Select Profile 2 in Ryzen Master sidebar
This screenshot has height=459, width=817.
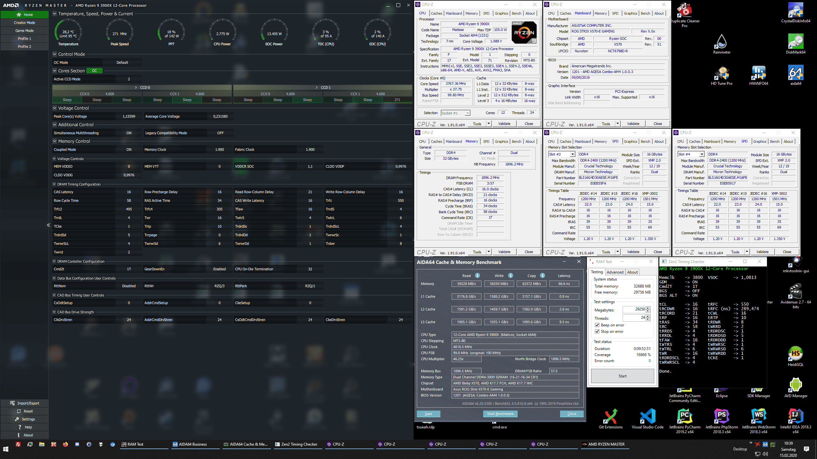pyautogui.click(x=25, y=47)
